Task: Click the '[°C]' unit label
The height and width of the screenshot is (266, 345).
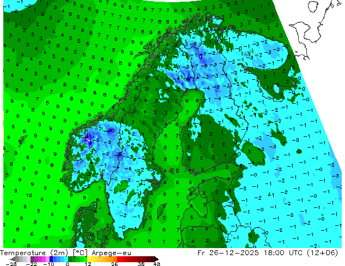Action: point(81,253)
